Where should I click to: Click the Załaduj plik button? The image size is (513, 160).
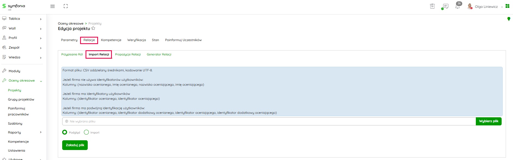75,145
